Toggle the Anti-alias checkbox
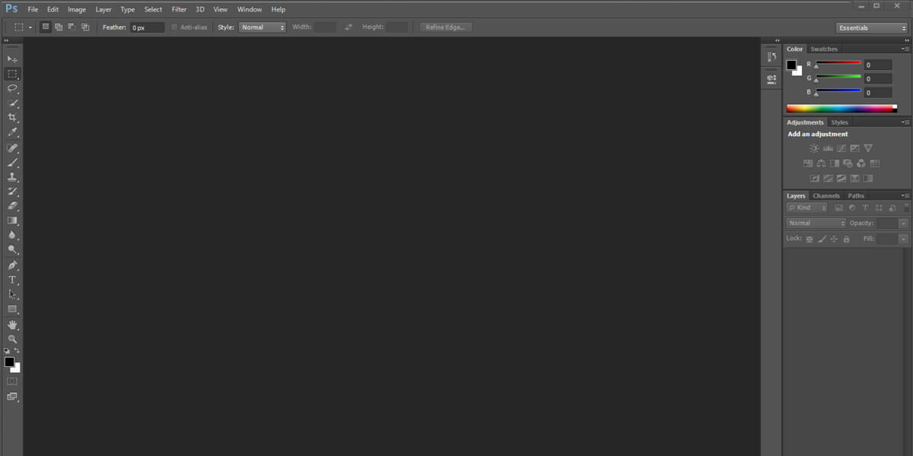The width and height of the screenshot is (913, 456). [x=174, y=27]
